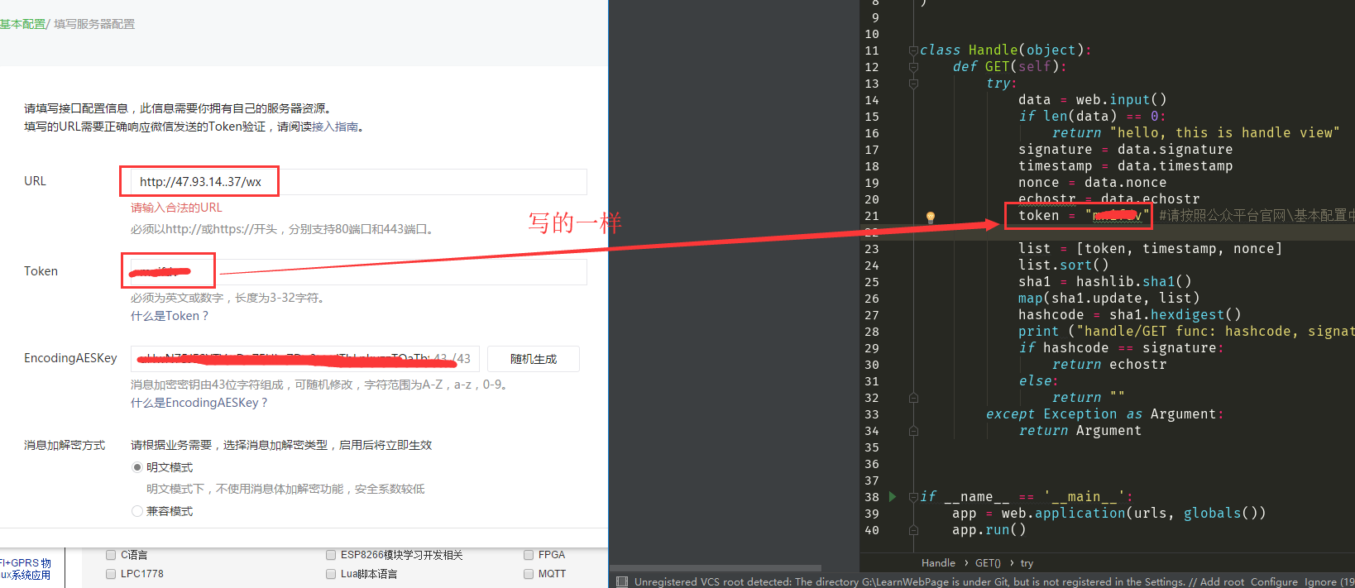Click the status bar tool window icon
This screenshot has height=588, width=1355.
pyautogui.click(x=622, y=581)
